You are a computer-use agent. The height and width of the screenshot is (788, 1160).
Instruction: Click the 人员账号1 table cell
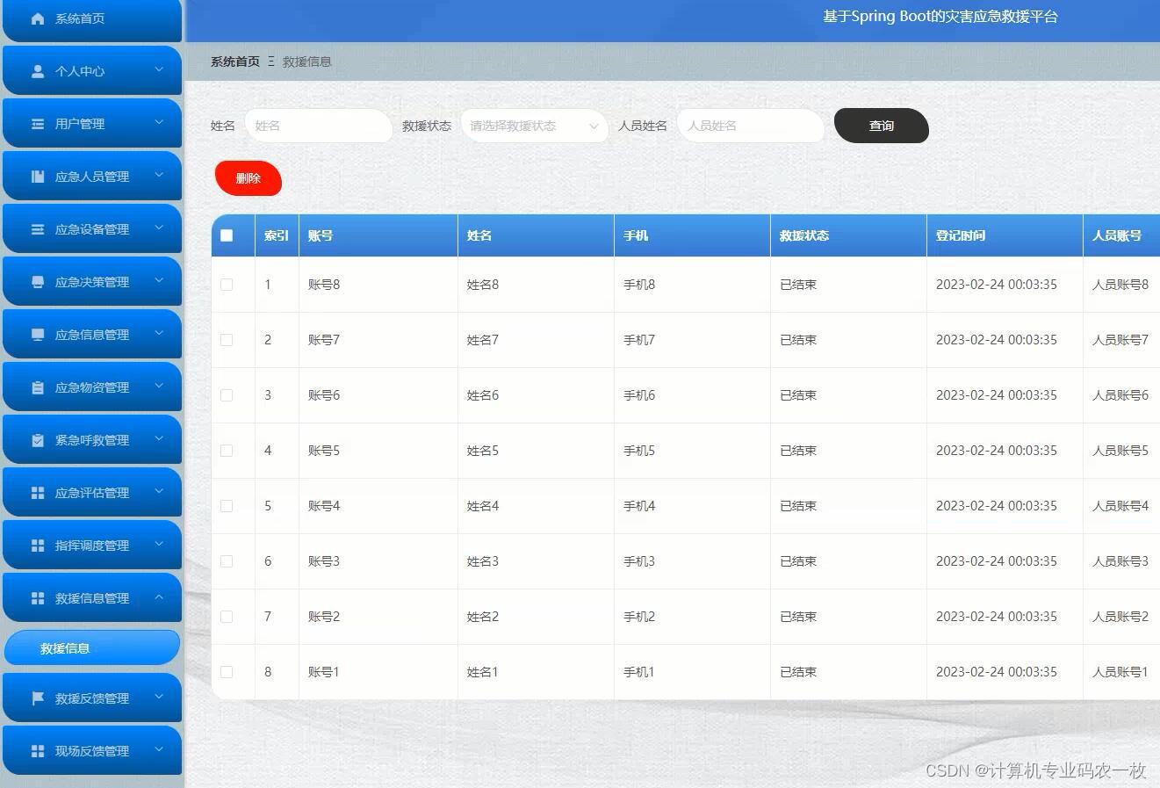1120,672
